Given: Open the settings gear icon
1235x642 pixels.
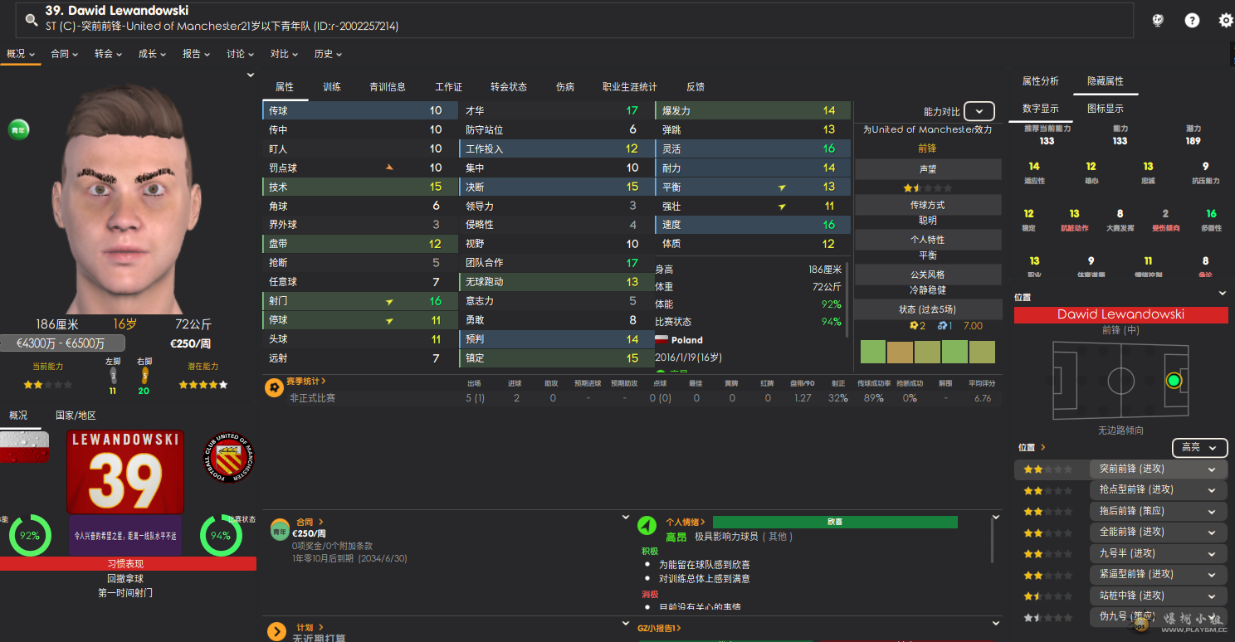Looking at the screenshot, I should click(x=1226, y=21).
